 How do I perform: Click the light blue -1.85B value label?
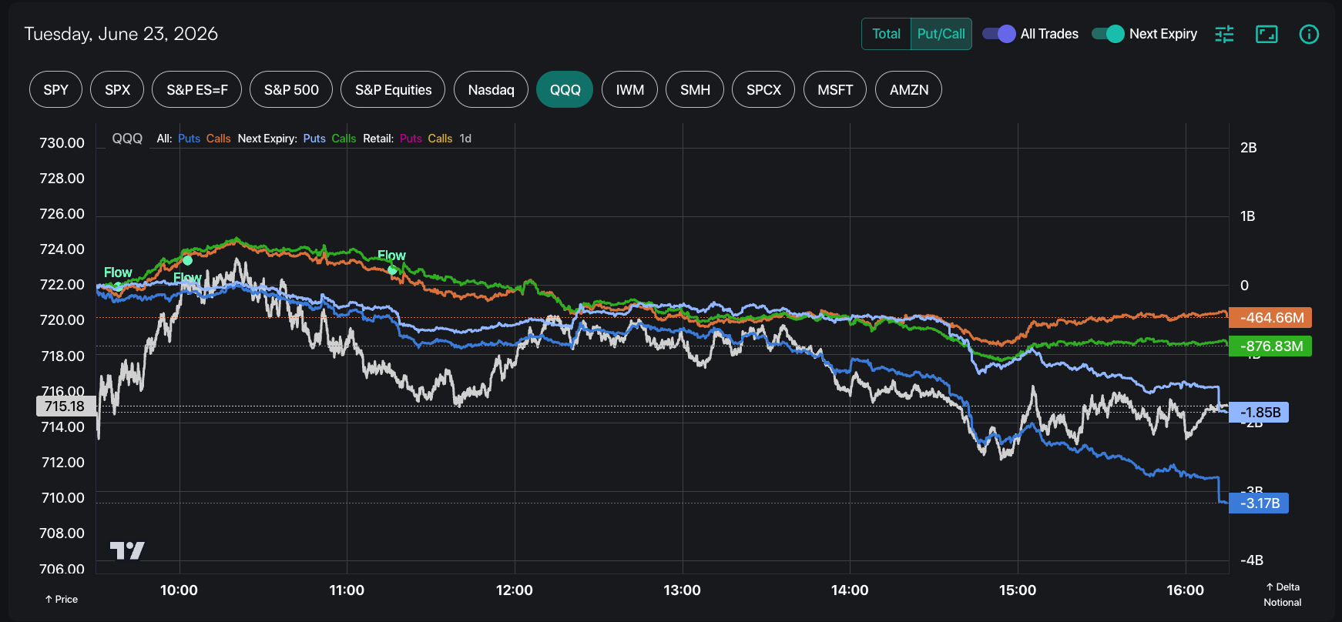click(x=1259, y=413)
